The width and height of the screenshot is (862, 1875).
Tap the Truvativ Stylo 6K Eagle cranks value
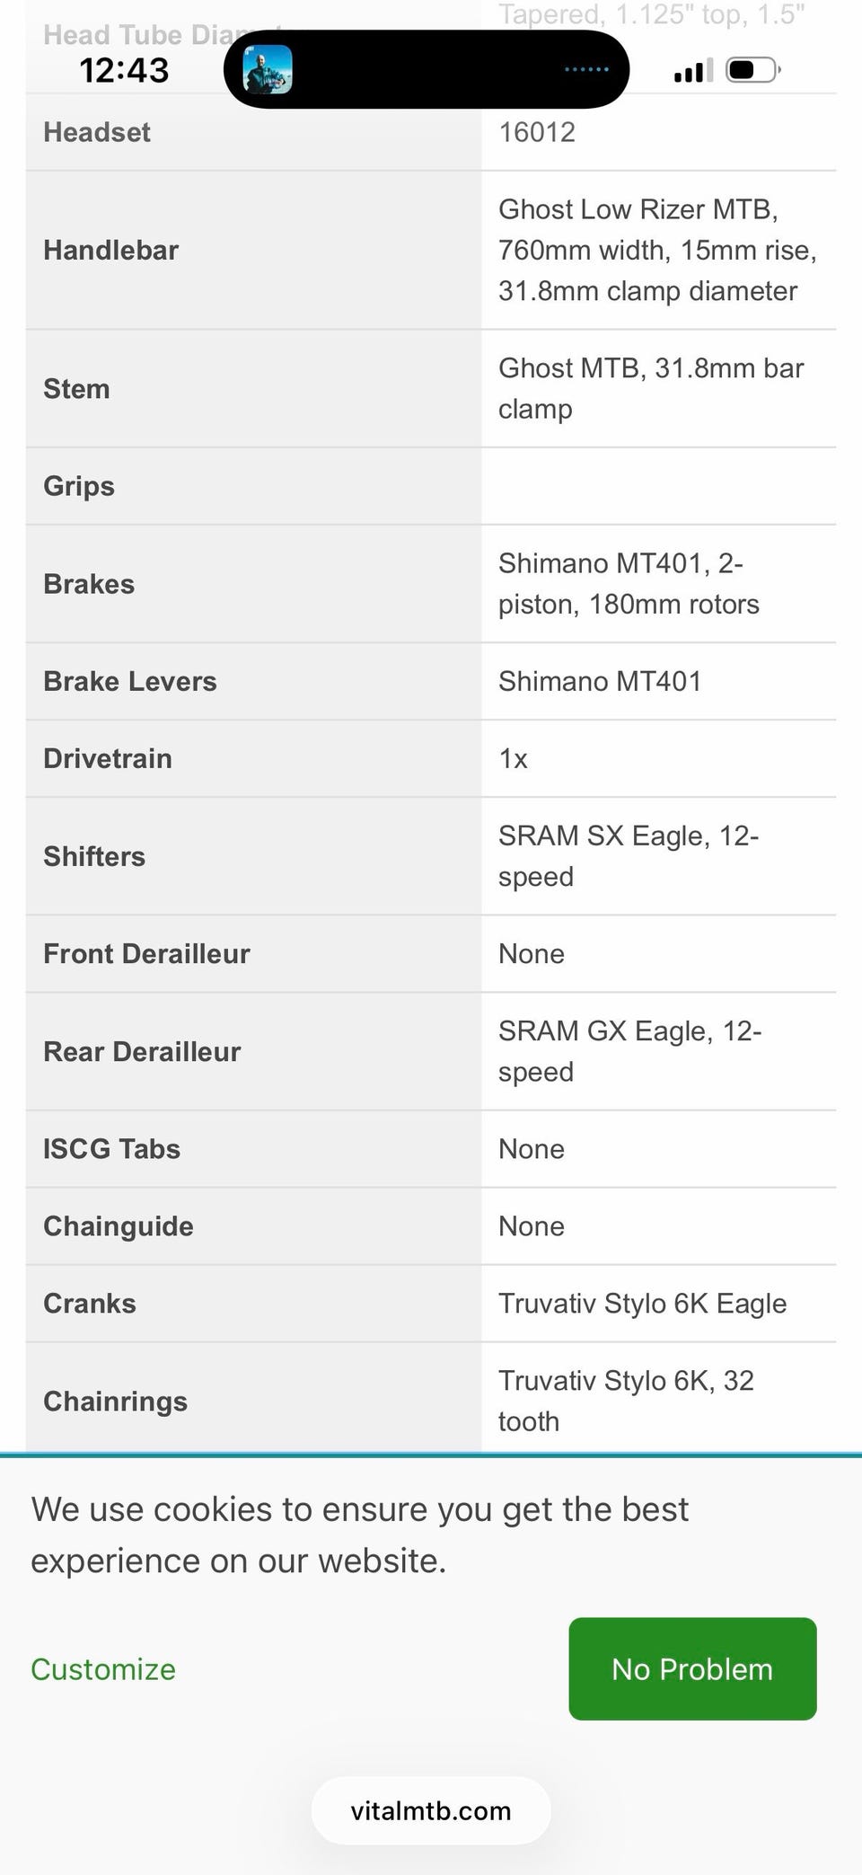click(x=642, y=1304)
